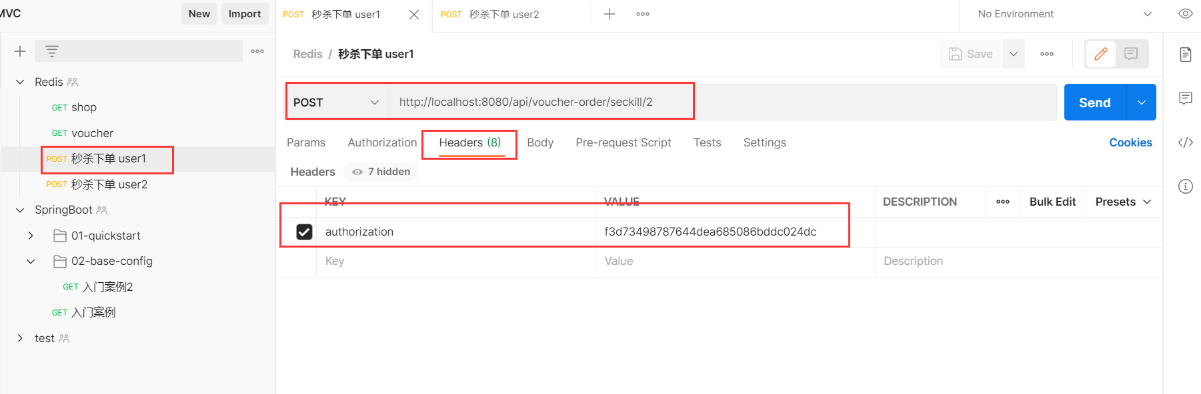Open the environment quick look eye icon
Viewport: 1201px width, 394px height.
tap(1186, 14)
